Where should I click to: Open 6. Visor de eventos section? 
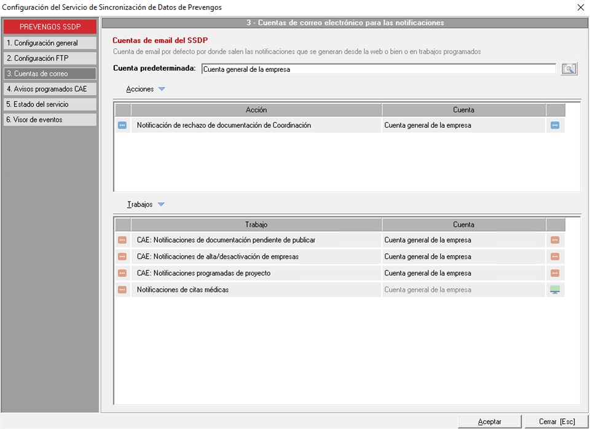[50, 120]
